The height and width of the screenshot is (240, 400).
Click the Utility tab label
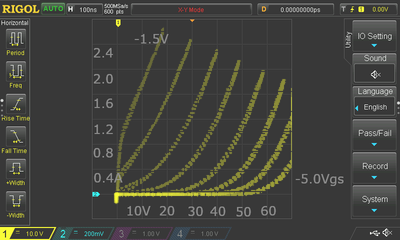tap(348, 40)
